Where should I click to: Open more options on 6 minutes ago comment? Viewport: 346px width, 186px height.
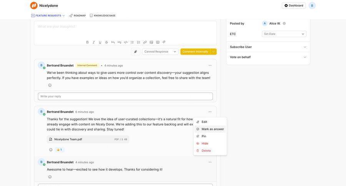pos(210,112)
